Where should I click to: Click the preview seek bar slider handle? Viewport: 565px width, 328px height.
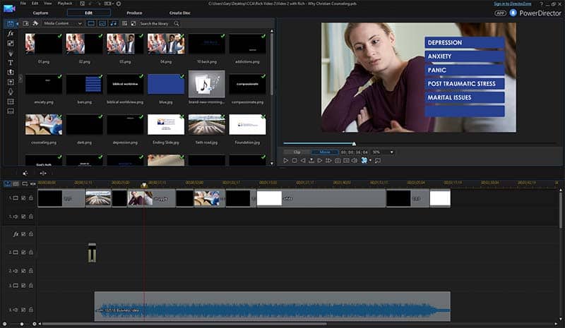coord(355,144)
